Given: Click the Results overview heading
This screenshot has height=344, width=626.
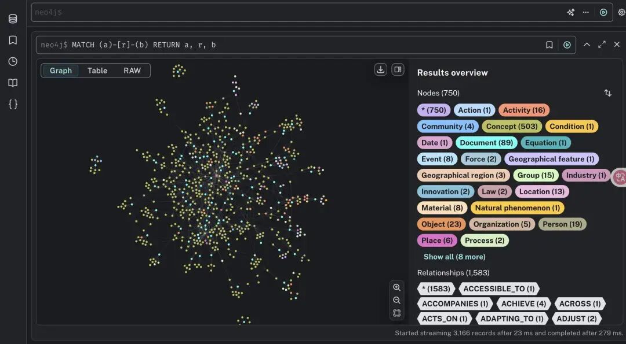Looking at the screenshot, I should pyautogui.click(x=452, y=73).
